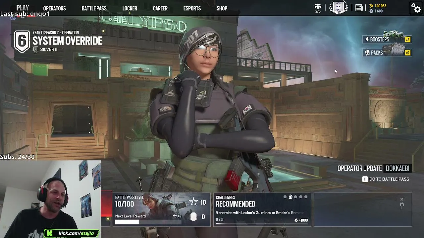The width and height of the screenshot is (424, 238).
Task: Go to the Battle Pass tab
Action: coord(94,8)
